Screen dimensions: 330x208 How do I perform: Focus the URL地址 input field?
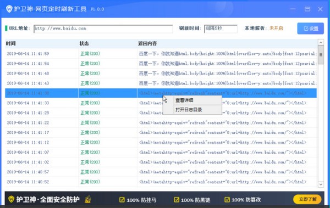coord(103,29)
